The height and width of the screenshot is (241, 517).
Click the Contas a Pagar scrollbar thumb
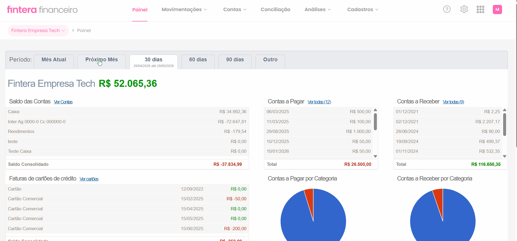click(375, 122)
